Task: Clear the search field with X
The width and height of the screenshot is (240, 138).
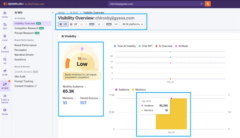Action: tap(201, 4)
